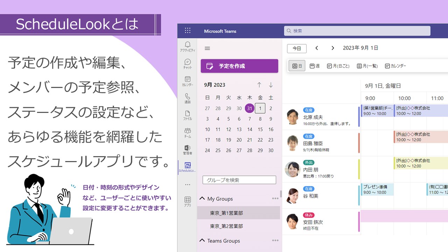The height and width of the screenshot is (252, 448).
Task: Switch to Day (日) view
Action: click(297, 66)
